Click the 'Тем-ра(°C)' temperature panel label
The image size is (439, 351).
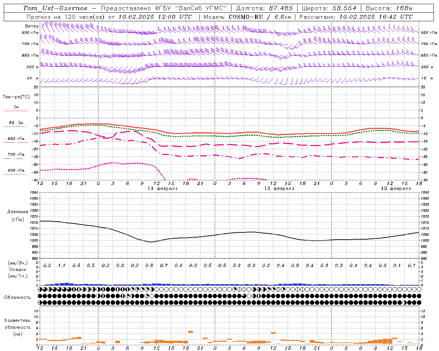pyautogui.click(x=16, y=97)
